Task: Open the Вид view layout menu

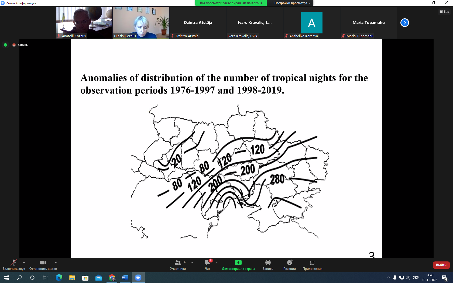Action: 444,12
